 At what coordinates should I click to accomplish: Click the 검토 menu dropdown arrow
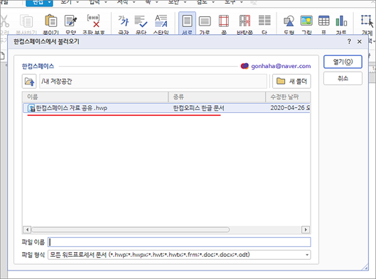click(213, 2)
